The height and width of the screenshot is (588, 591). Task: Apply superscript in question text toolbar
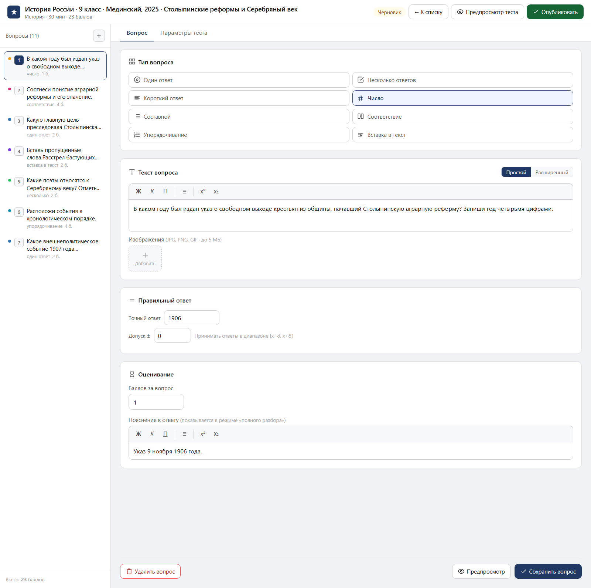click(x=203, y=192)
